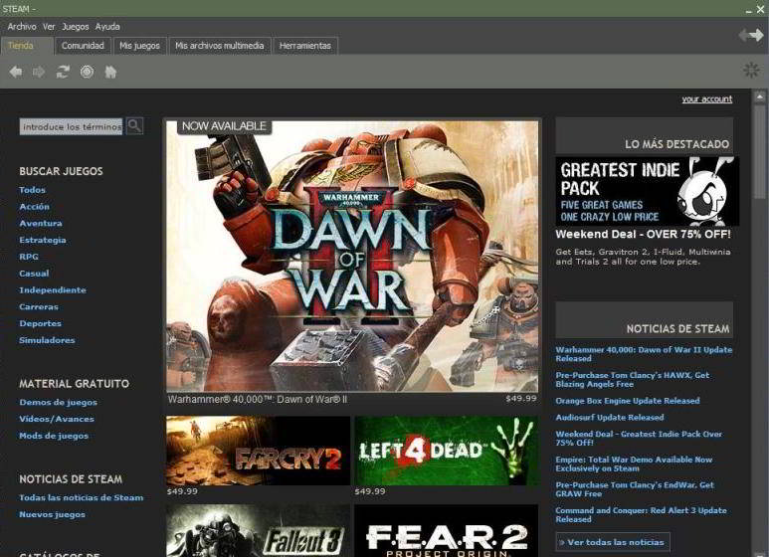
Task: Open Todas las noticias de Steam
Action: (x=82, y=497)
